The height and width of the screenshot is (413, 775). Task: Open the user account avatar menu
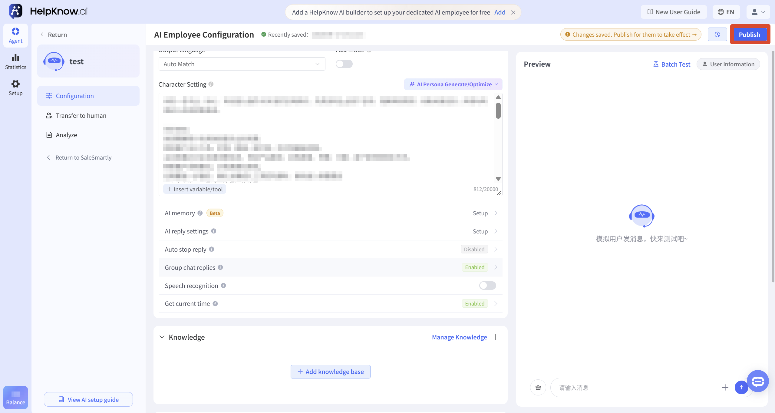click(x=758, y=12)
